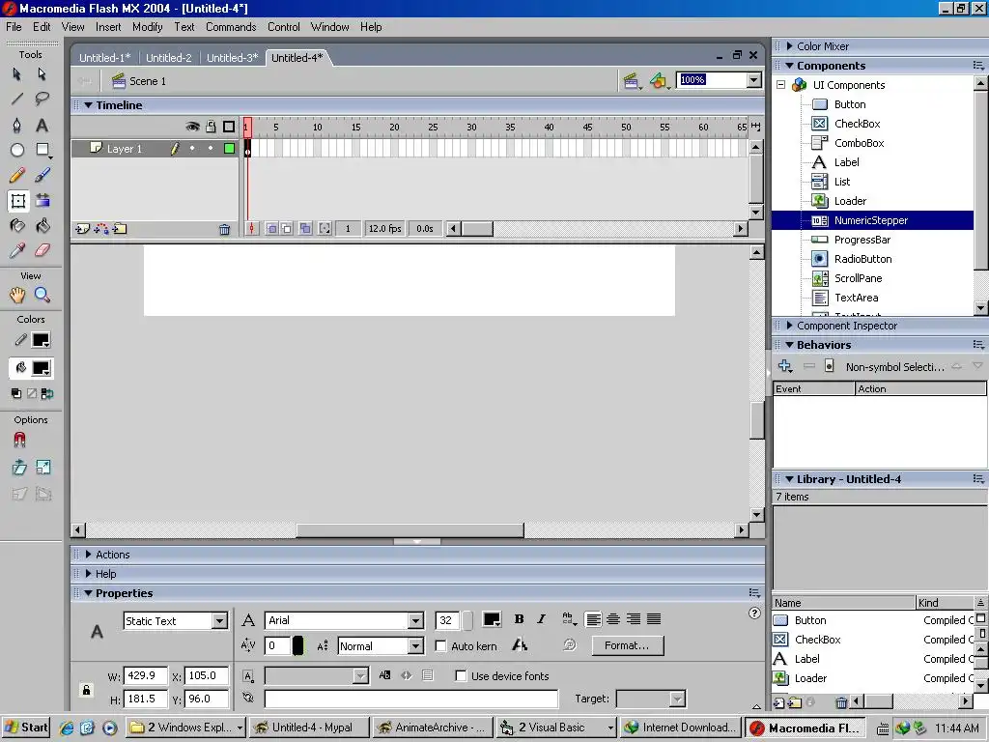989x742 pixels.
Task: Select the Ink Bottle tool
Action: coord(17,225)
